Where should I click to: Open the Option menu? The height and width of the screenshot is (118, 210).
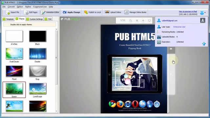20,7
